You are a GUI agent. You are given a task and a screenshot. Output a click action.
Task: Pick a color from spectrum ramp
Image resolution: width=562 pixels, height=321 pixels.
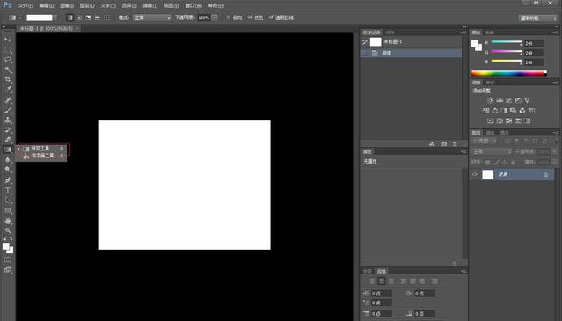[x=509, y=74]
